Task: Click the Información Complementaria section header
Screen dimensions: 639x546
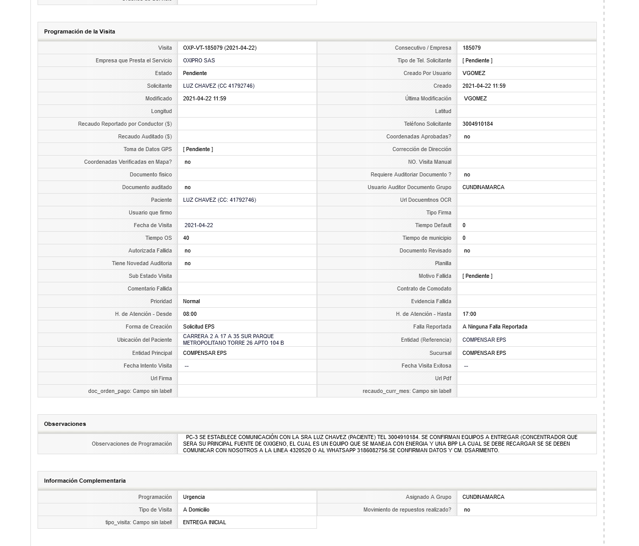Action: [85, 481]
